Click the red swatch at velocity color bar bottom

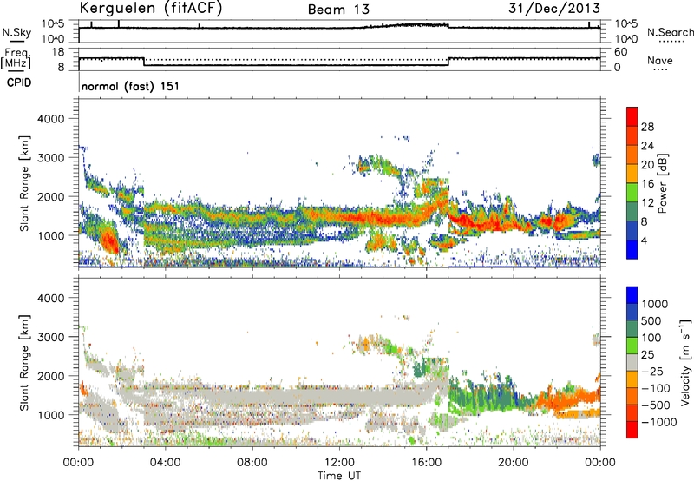632,430
